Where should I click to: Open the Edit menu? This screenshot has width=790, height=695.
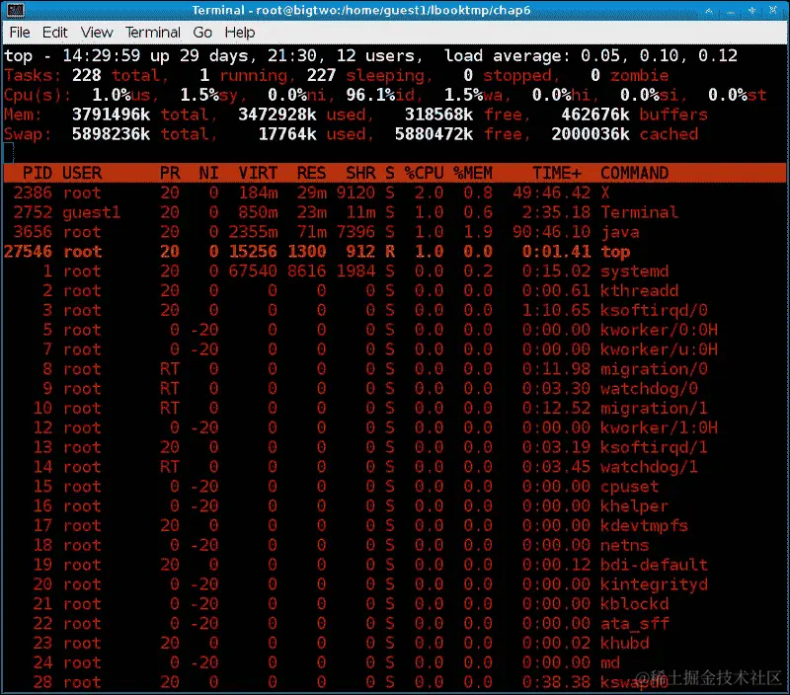(55, 33)
